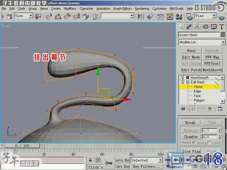Expand the MeshSmooth modifier tree

coord(188,78)
